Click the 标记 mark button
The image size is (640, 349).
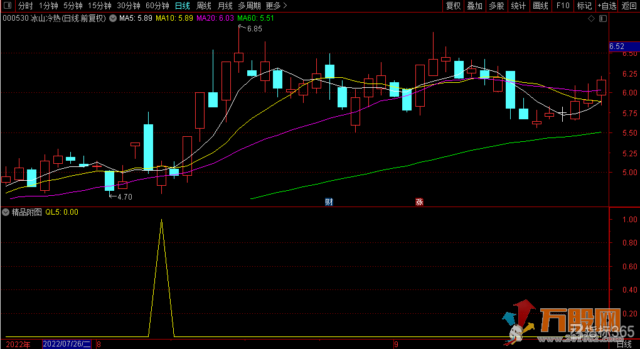click(x=584, y=6)
